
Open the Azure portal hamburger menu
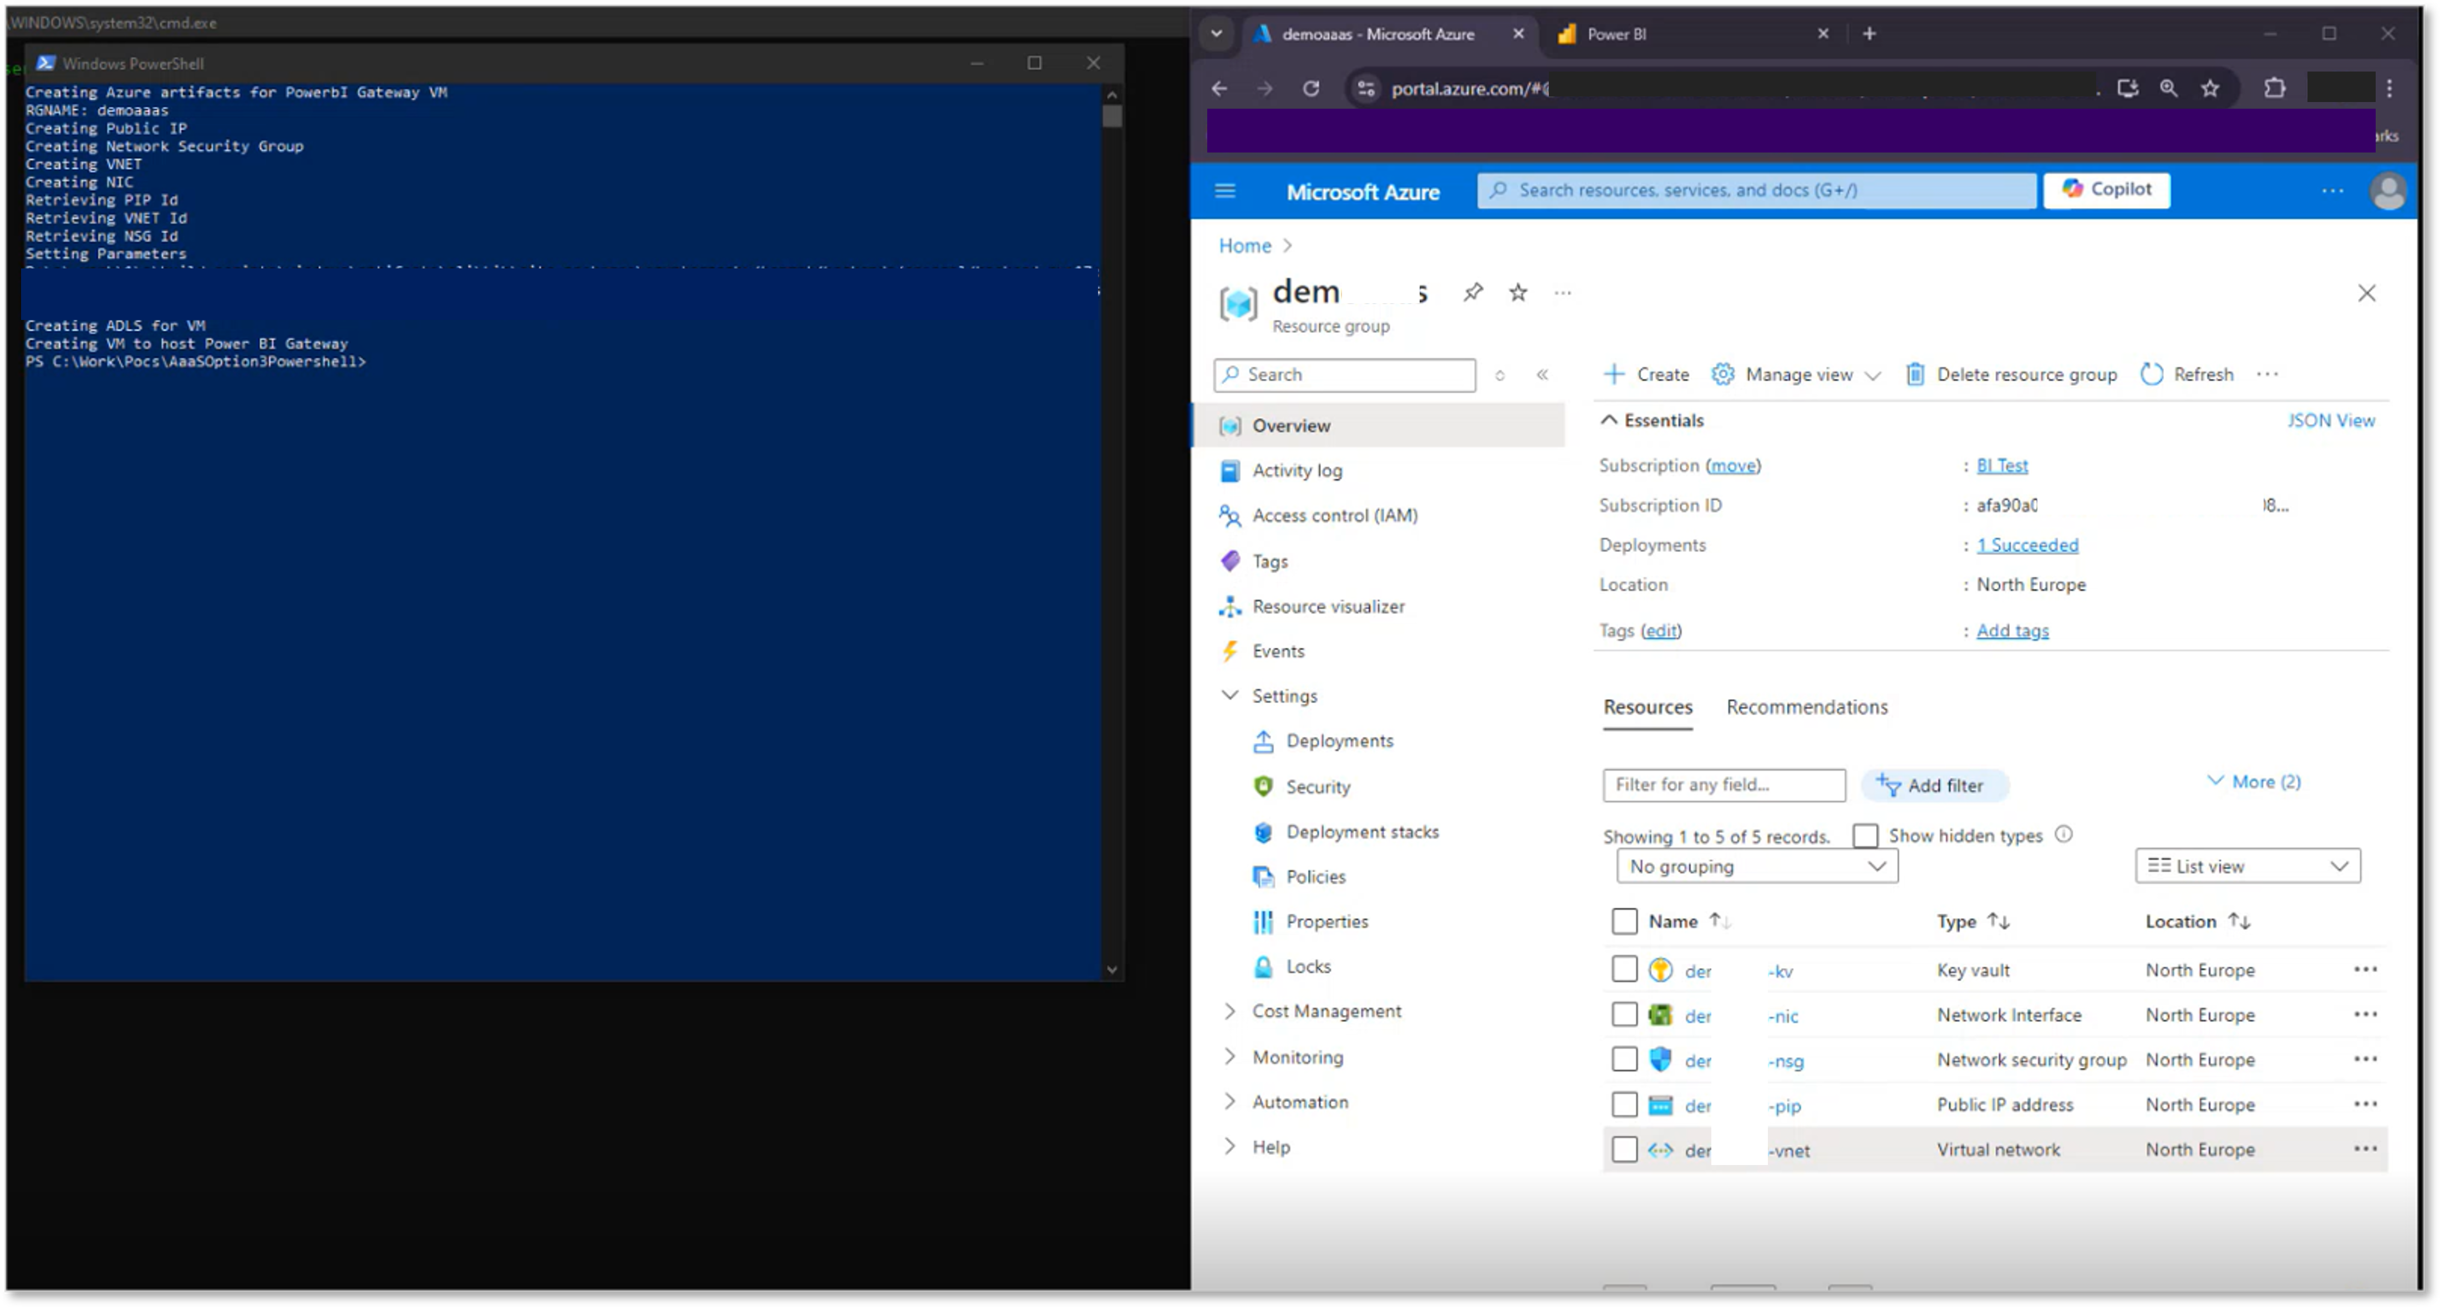(1225, 190)
